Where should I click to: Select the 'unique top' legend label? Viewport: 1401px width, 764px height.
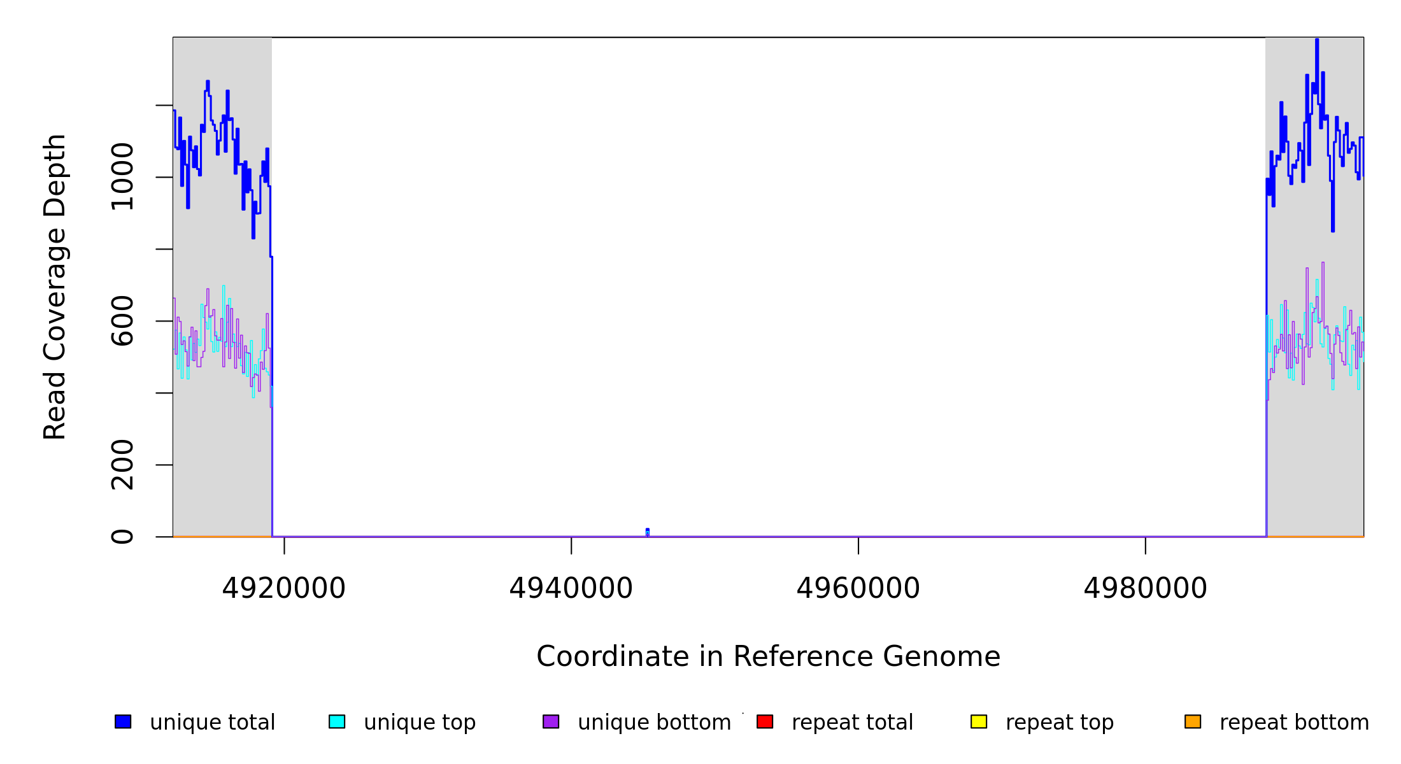(420, 723)
